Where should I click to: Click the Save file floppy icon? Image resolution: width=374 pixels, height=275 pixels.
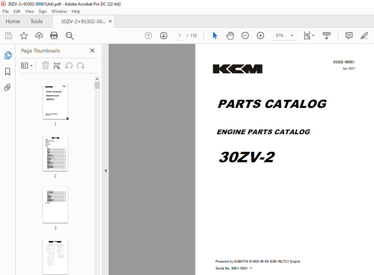point(9,36)
